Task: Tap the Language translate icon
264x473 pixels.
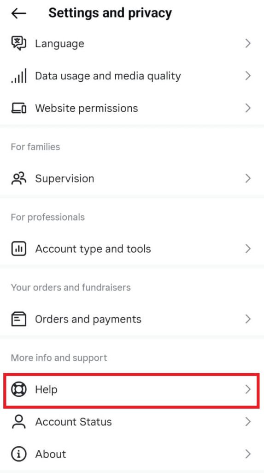Action: click(19, 43)
